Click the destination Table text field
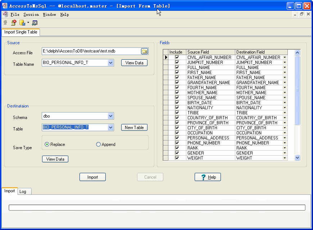 (75, 127)
